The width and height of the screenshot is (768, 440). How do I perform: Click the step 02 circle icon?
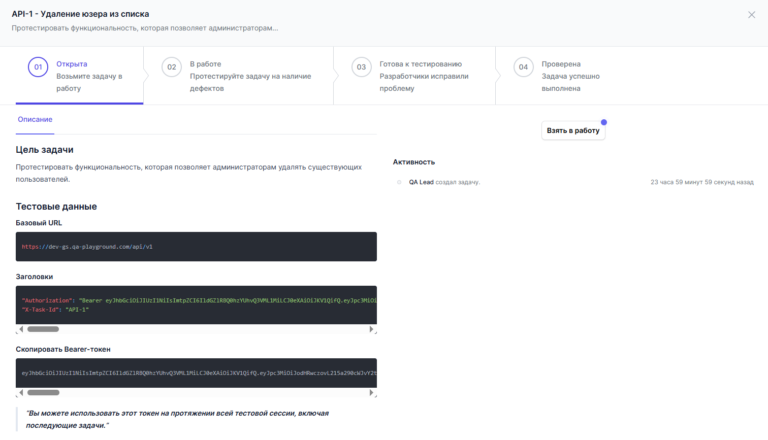172,67
